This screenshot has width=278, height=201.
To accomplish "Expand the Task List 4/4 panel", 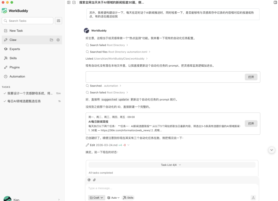I will (171, 164).
